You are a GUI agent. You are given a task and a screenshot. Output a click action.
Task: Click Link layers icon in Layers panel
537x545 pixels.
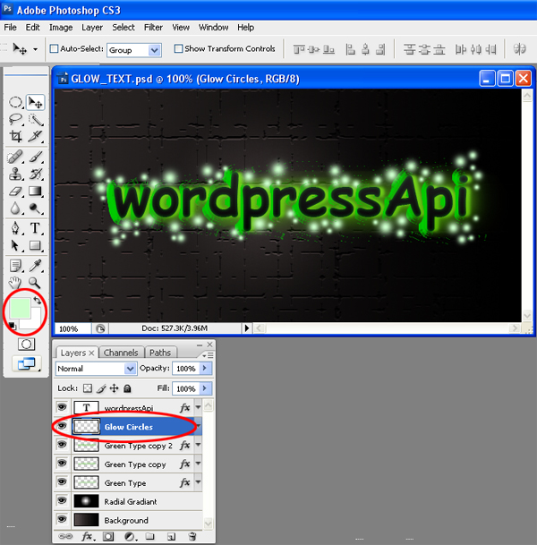click(65, 536)
